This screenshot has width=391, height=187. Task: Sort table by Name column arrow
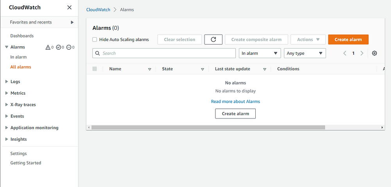point(150,69)
